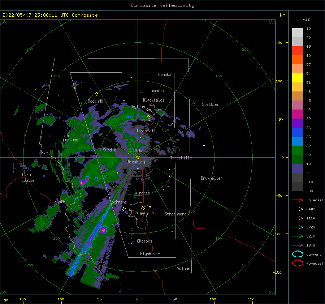Click the Composite_Reflectivity title
Viewport: 325px width, 304px height.
click(x=162, y=5)
